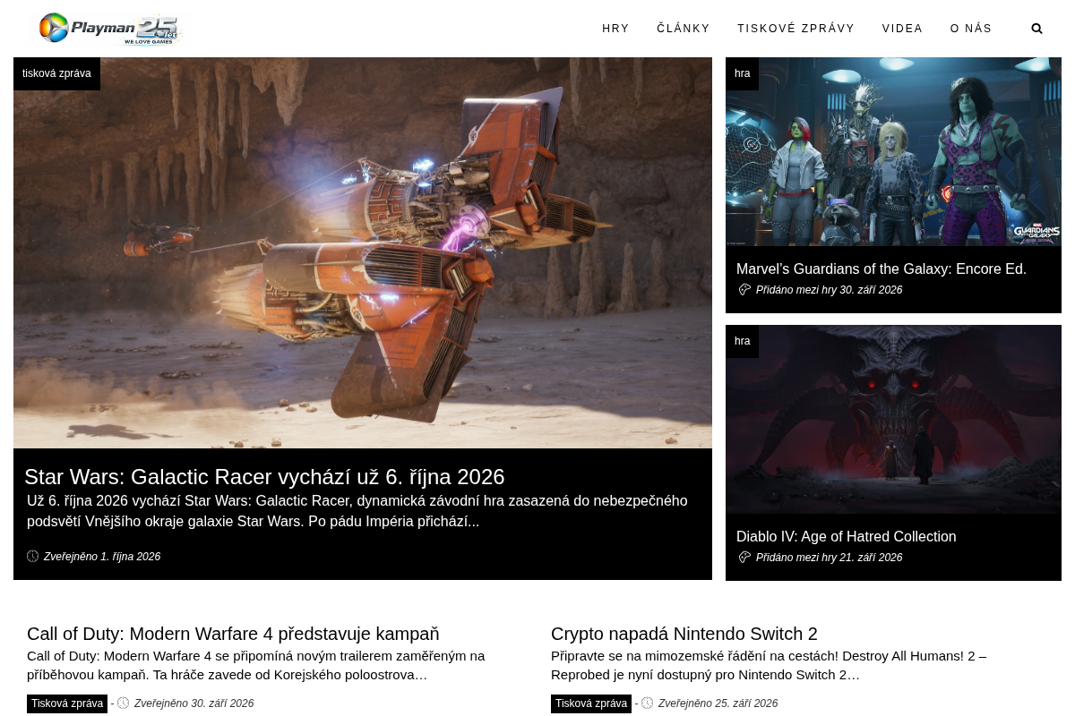Click the Guardians of the Galaxy game image
The width and height of the screenshot is (1075, 716).
coord(893,152)
